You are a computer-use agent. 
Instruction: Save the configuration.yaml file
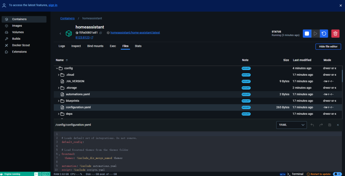(x=330, y=125)
